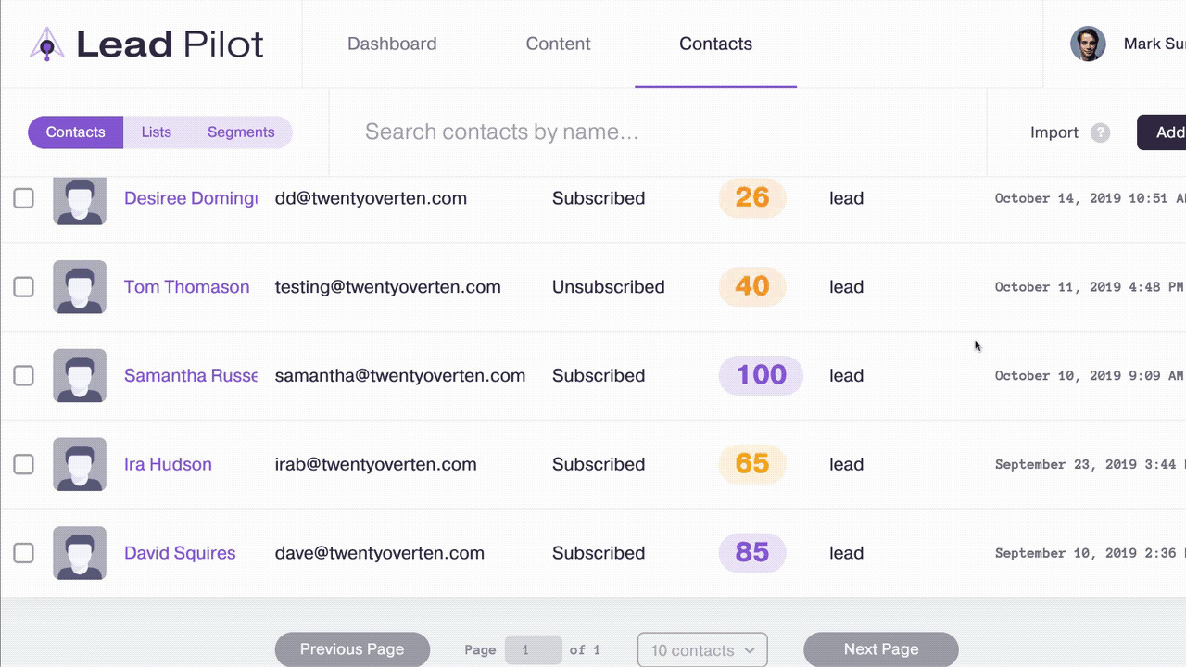Screen dimensions: 1186x667
Task: Click the help question mark beside Import
Action: click(1100, 132)
